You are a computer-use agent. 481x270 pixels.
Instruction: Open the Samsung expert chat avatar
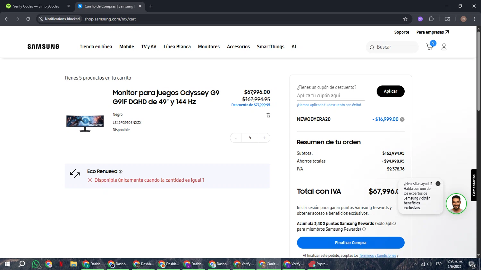pyautogui.click(x=456, y=204)
